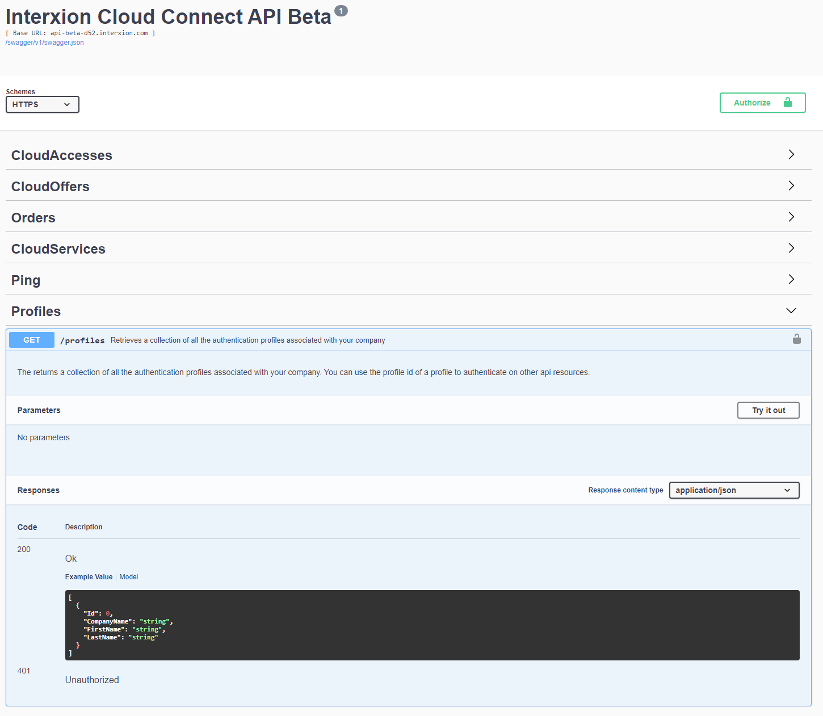This screenshot has height=716, width=823.
Task: Click the GET method badge
Action: click(x=32, y=340)
